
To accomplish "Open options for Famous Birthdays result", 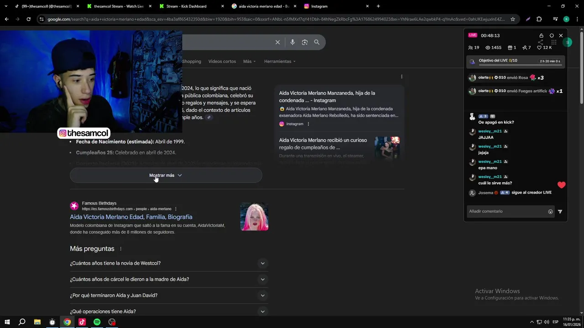I will (x=176, y=209).
